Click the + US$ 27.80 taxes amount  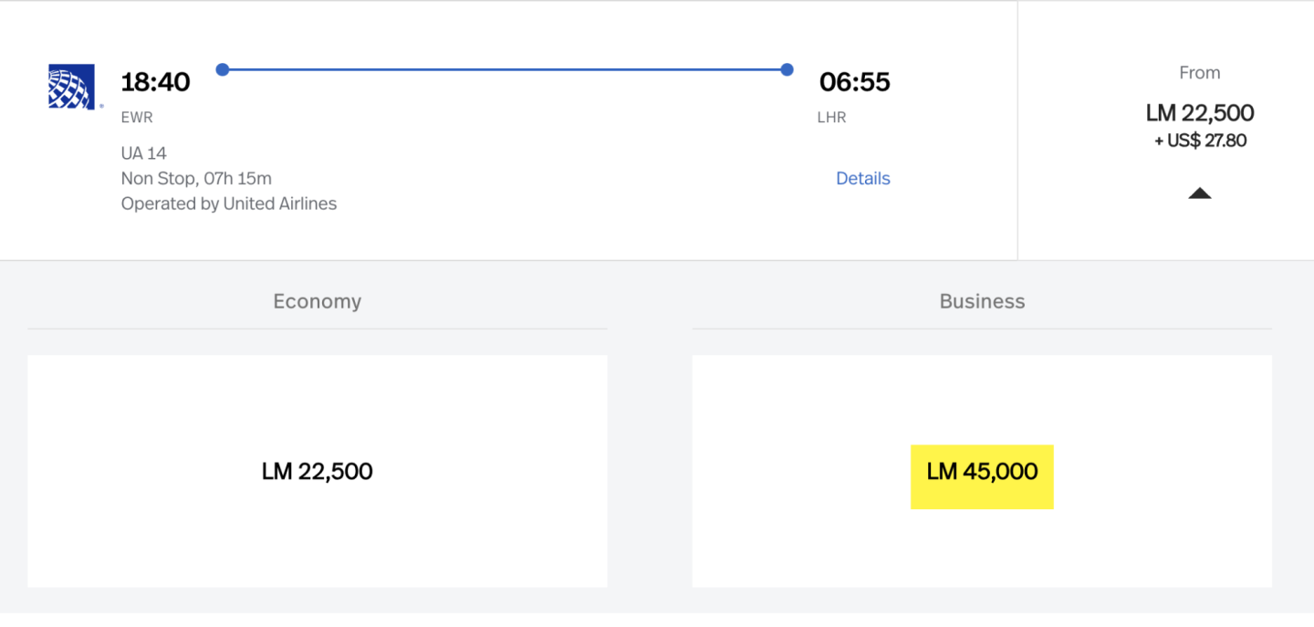point(1200,141)
